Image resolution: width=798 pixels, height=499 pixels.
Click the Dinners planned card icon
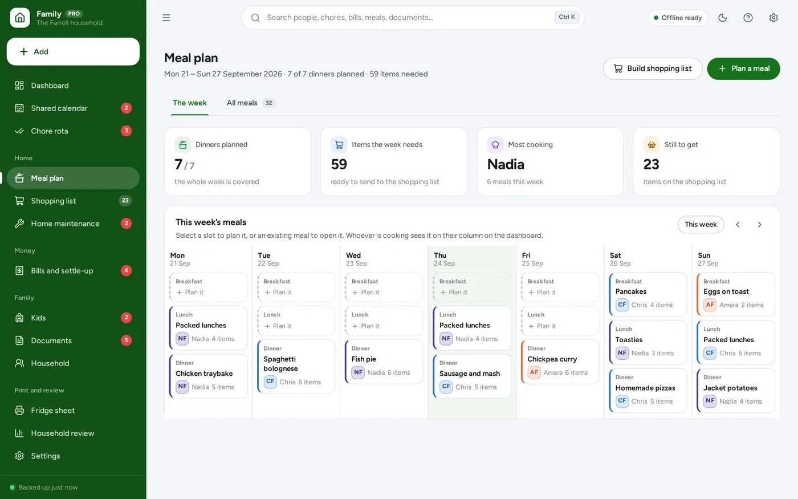[183, 145]
